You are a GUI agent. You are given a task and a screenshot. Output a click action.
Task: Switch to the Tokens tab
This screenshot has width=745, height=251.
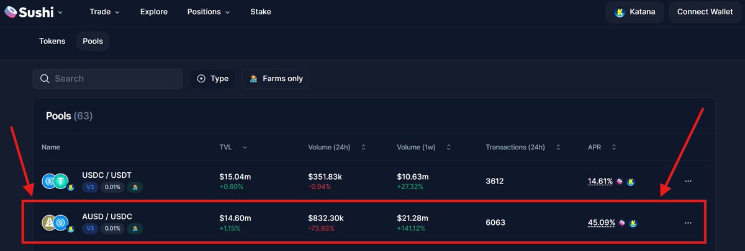pos(52,42)
